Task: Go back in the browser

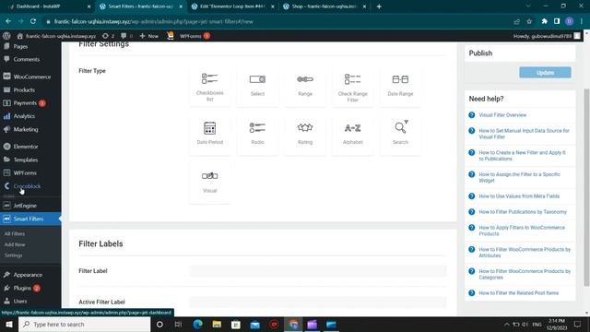Action: 8,21
